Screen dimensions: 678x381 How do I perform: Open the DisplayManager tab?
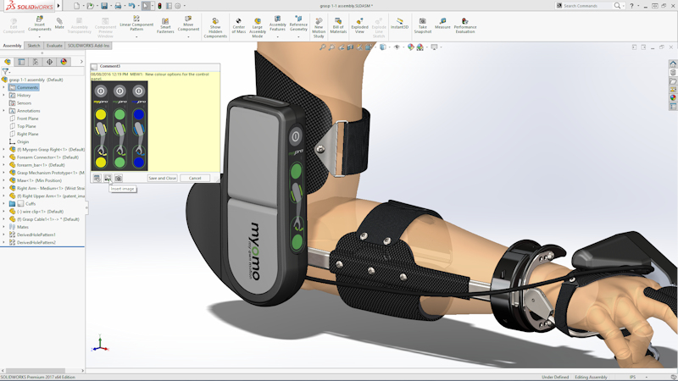pos(64,62)
